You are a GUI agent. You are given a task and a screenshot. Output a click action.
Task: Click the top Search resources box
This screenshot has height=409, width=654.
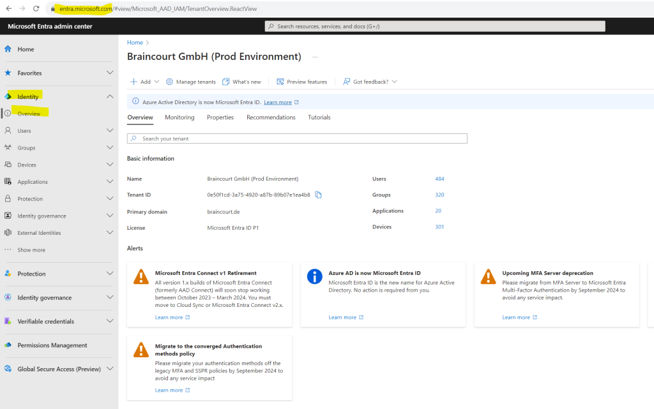click(434, 26)
